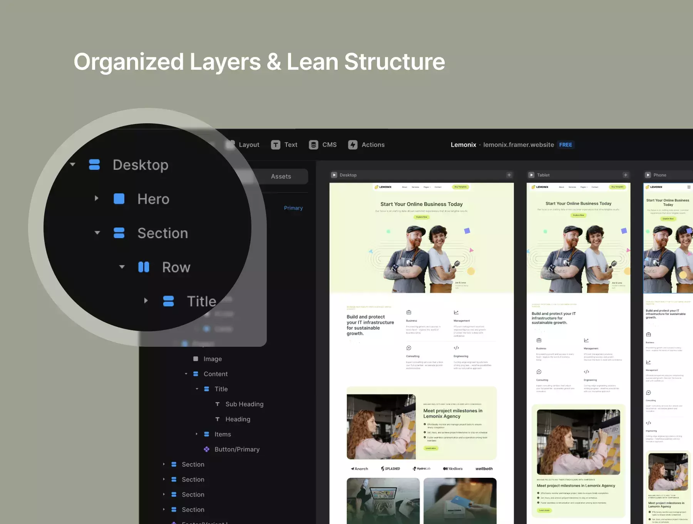
Task: Click the Desktop preview hero headline
Action: pos(422,204)
